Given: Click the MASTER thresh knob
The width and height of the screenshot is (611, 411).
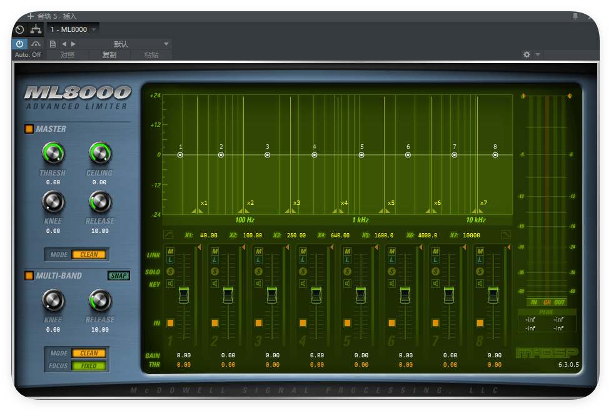Looking at the screenshot, I should click(x=53, y=153).
